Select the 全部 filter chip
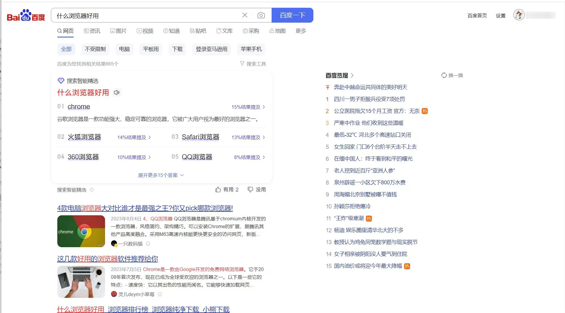565x313 pixels. 66,49
